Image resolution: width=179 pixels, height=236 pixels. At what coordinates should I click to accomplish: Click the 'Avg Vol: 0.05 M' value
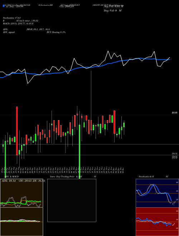click(x=113, y=6)
